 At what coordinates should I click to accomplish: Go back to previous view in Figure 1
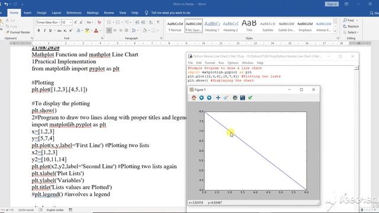click(201, 98)
